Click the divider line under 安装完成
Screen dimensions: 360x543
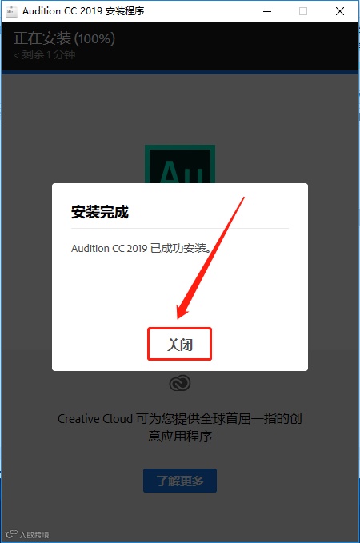pyautogui.click(x=180, y=229)
